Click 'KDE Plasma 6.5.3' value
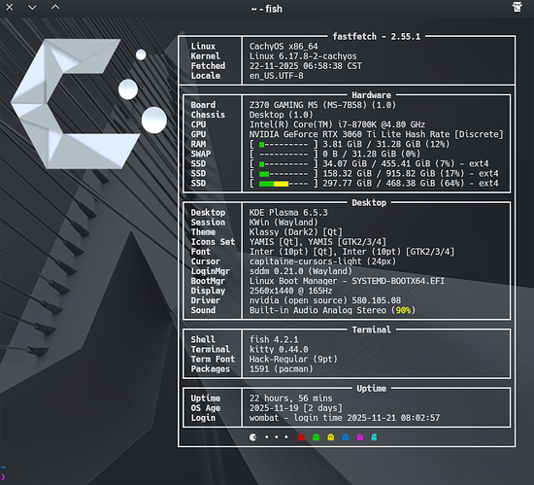The height and width of the screenshot is (485, 534). point(288,213)
